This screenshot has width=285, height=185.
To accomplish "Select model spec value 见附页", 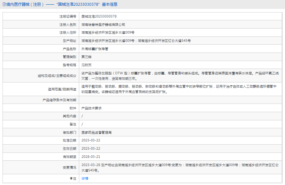I will [x=86, y=65].
